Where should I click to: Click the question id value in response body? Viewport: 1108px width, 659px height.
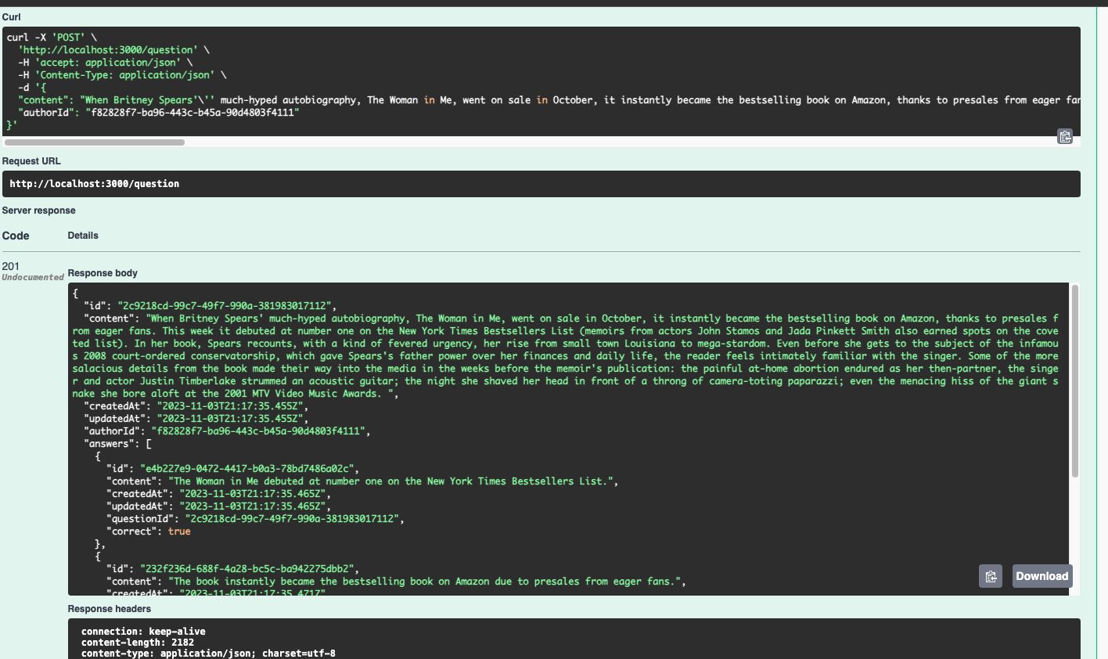click(x=225, y=306)
